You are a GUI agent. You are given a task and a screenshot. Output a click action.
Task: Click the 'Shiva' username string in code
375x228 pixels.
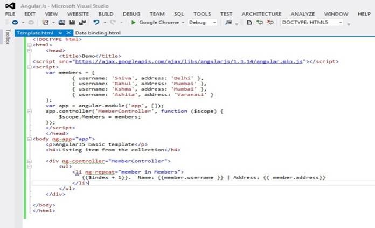[x=123, y=78]
